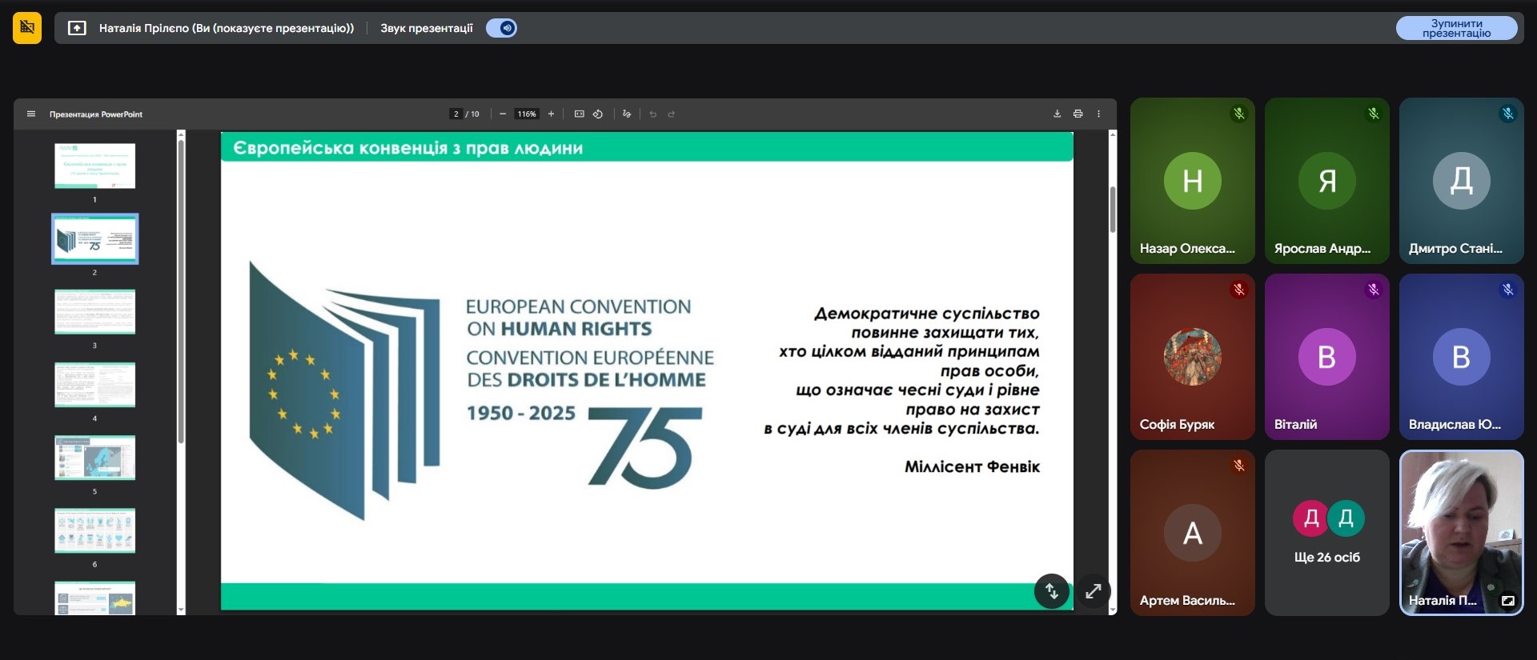This screenshot has height=660, width=1537.
Task: Rotate the document counterclockwise
Action: (x=598, y=114)
